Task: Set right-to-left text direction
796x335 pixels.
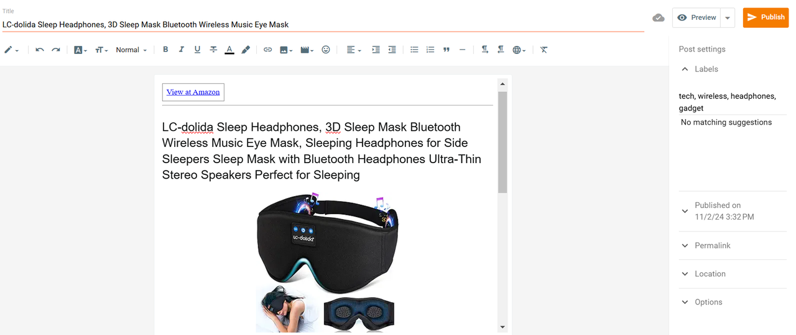Action: 501,50
